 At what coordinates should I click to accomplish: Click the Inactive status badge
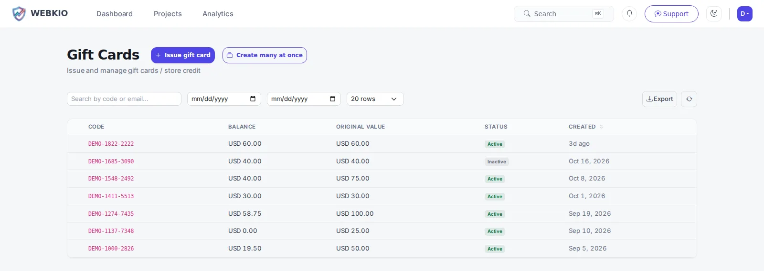497,161
